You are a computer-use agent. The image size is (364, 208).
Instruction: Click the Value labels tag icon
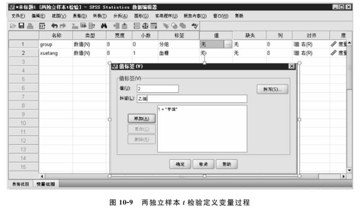[166, 26]
